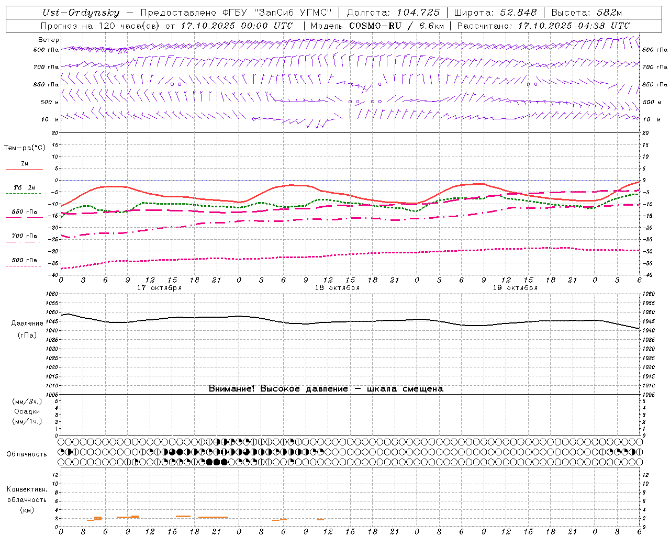Click the 'Тем-ра(°C)' temperature panel label
The height and width of the screenshot is (536, 670).
[25, 148]
